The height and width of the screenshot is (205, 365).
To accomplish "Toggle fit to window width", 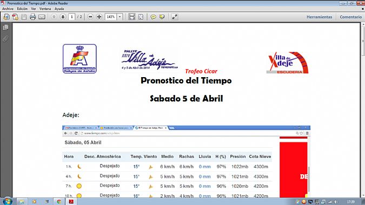I will (x=132, y=17).
